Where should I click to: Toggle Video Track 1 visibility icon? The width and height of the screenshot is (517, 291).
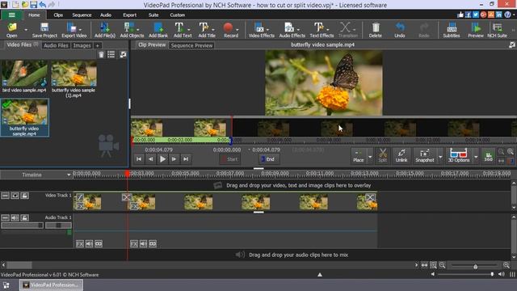tap(15, 196)
